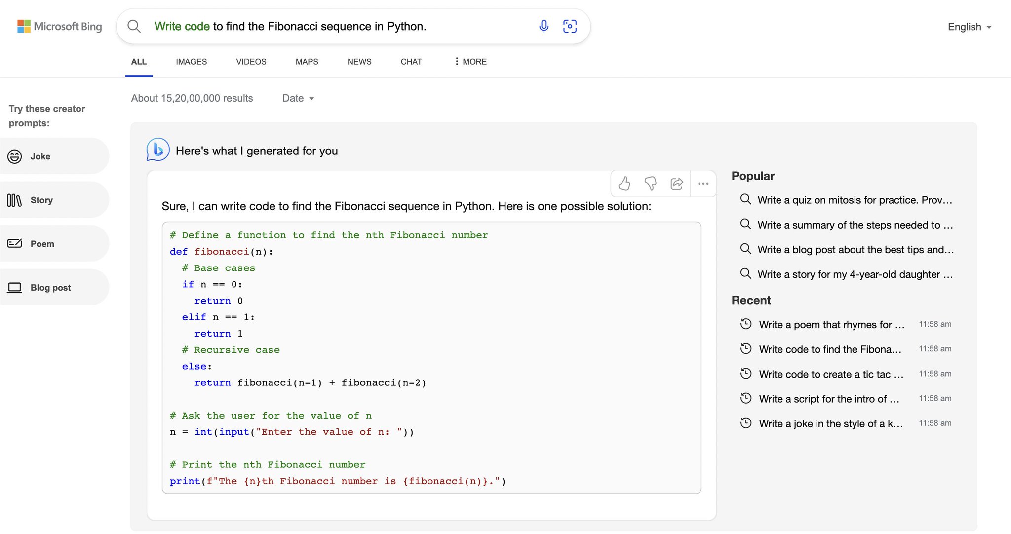Reopen recent 'Write a poem that rhymes' prompt

832,324
